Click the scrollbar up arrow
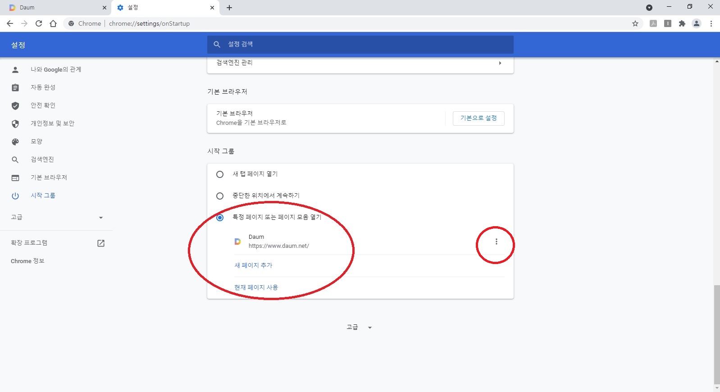 tap(716, 61)
